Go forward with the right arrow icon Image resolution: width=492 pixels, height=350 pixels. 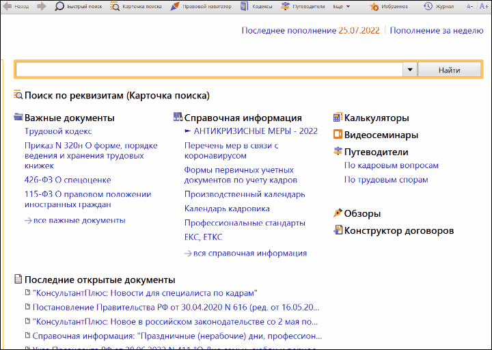point(42,6)
